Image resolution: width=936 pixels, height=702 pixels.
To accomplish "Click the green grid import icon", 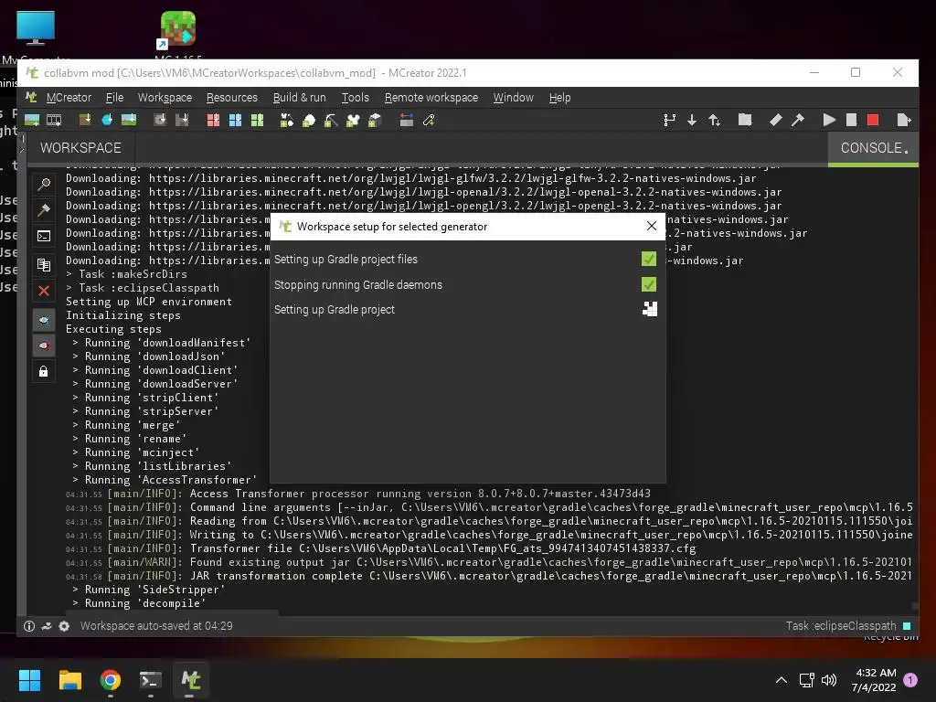I will [x=257, y=121].
